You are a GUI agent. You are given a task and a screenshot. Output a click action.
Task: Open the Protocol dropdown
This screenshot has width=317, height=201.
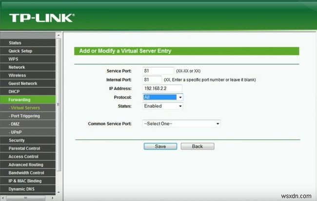tap(163, 97)
